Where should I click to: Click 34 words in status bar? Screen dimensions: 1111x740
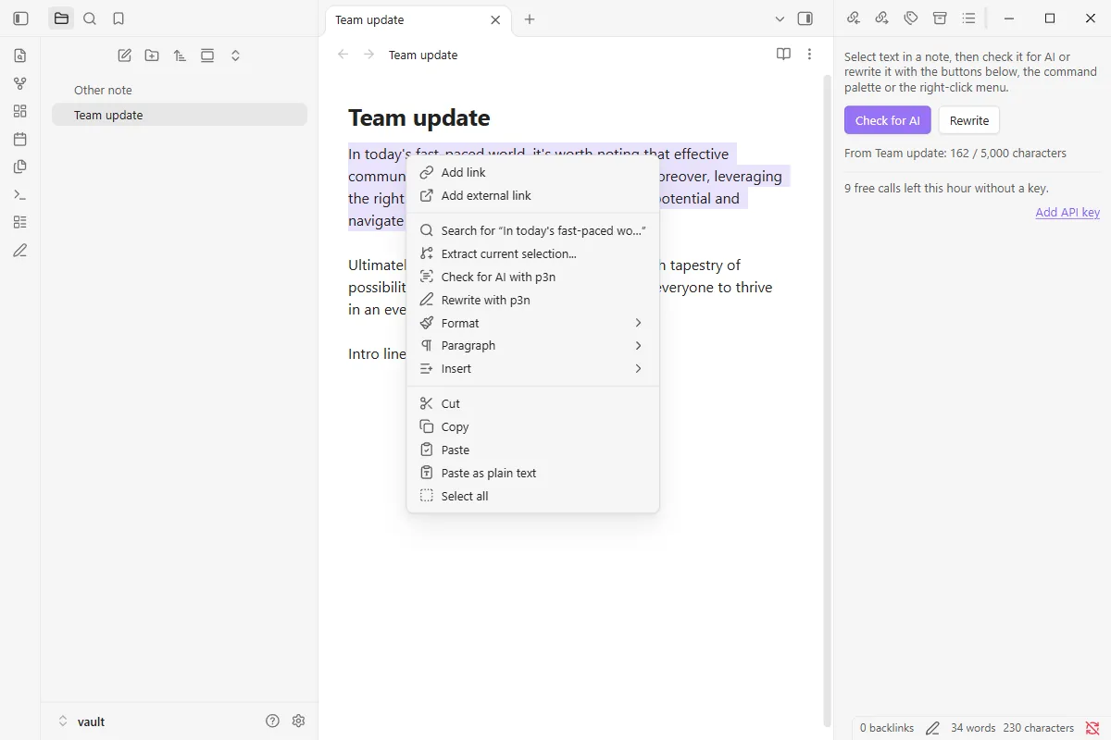973,728
